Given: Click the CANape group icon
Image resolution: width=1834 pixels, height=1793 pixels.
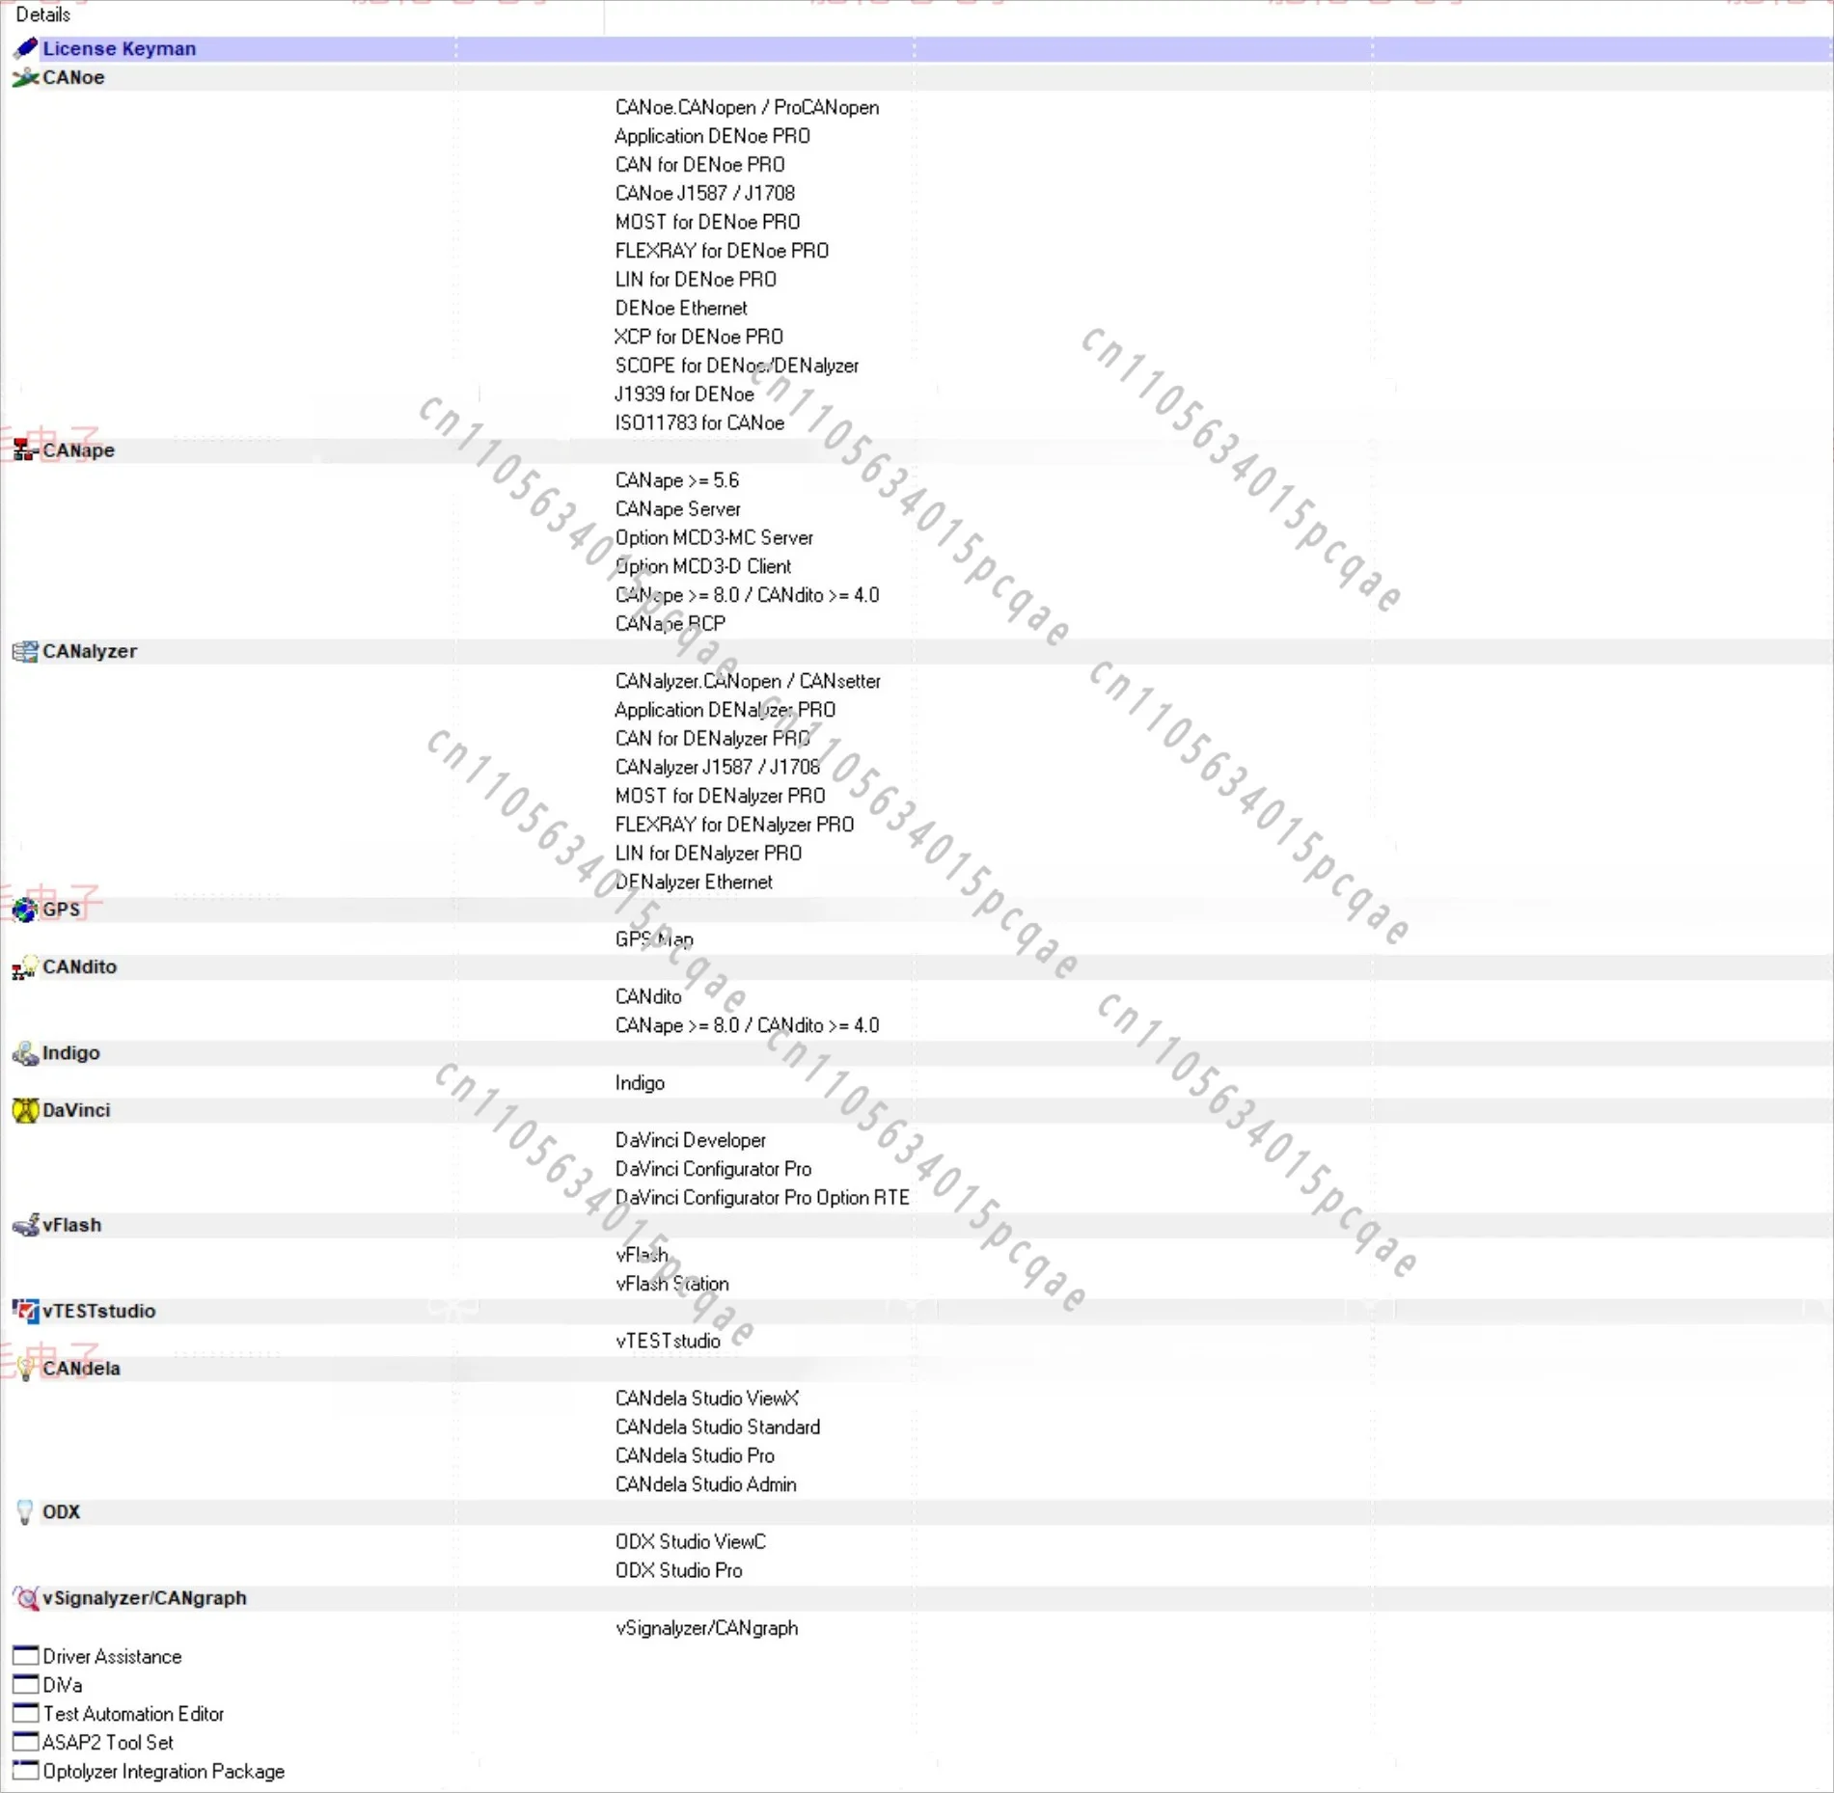Looking at the screenshot, I should (25, 450).
